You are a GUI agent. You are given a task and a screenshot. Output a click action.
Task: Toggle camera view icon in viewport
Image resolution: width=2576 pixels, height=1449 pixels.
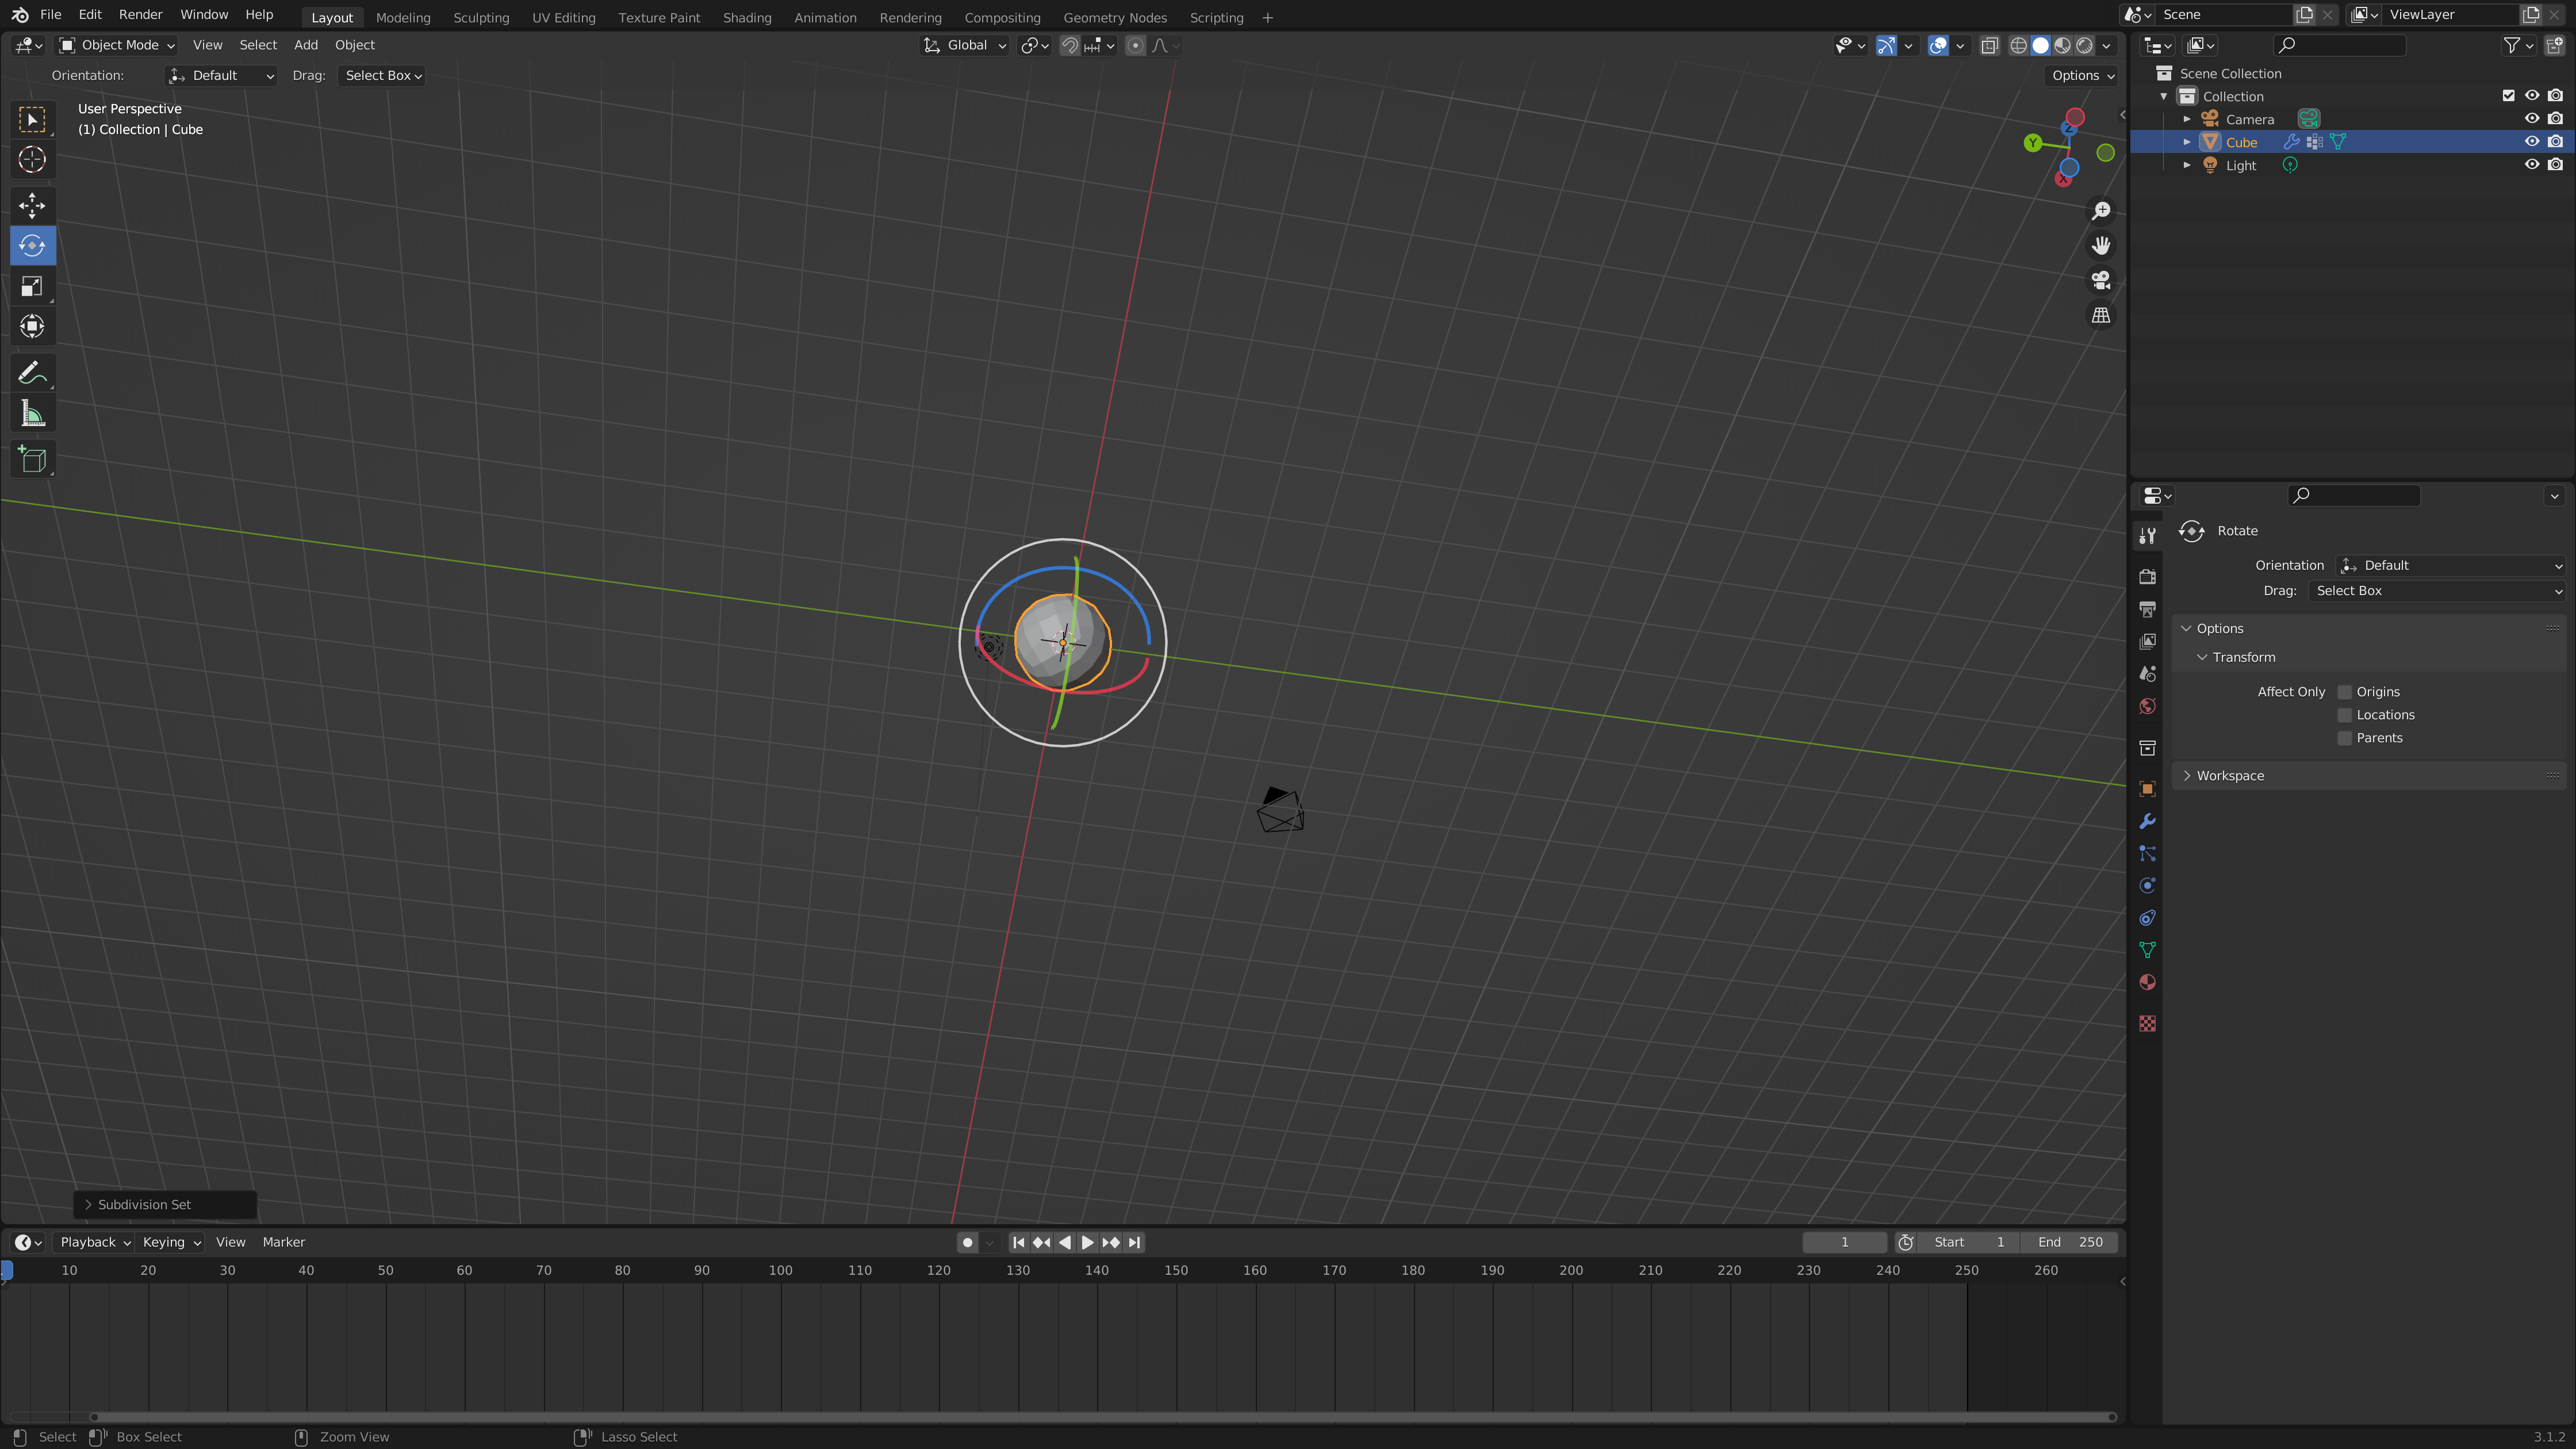(2101, 280)
